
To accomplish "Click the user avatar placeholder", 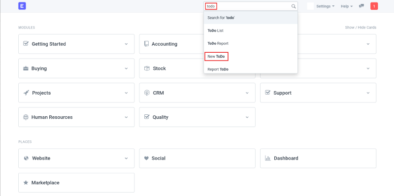I will tap(310, 6).
